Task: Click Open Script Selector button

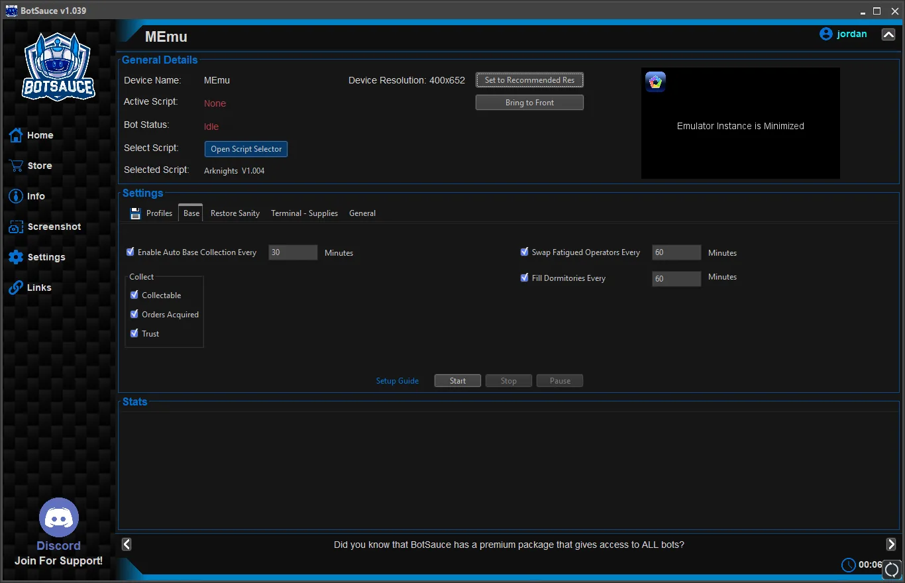Action: pyautogui.click(x=246, y=149)
